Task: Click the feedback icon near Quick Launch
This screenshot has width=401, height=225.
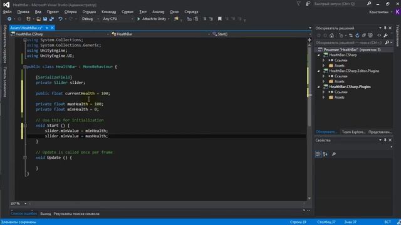Action: point(308,4)
